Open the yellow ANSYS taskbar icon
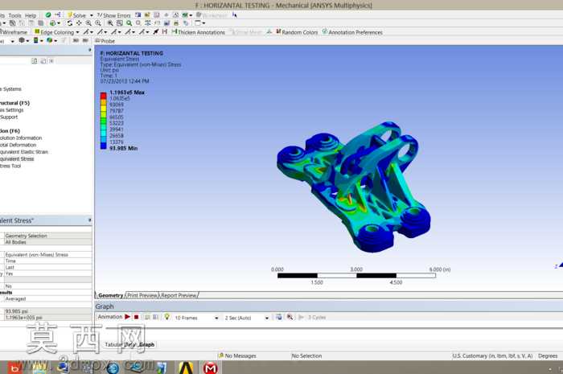563x374 pixels. [x=186, y=368]
